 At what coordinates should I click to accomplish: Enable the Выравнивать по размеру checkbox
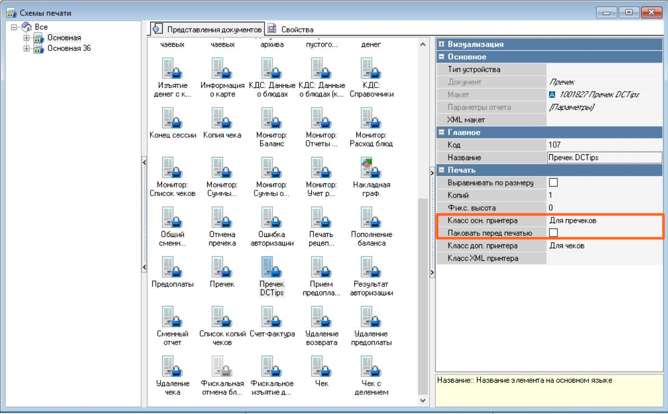553,183
